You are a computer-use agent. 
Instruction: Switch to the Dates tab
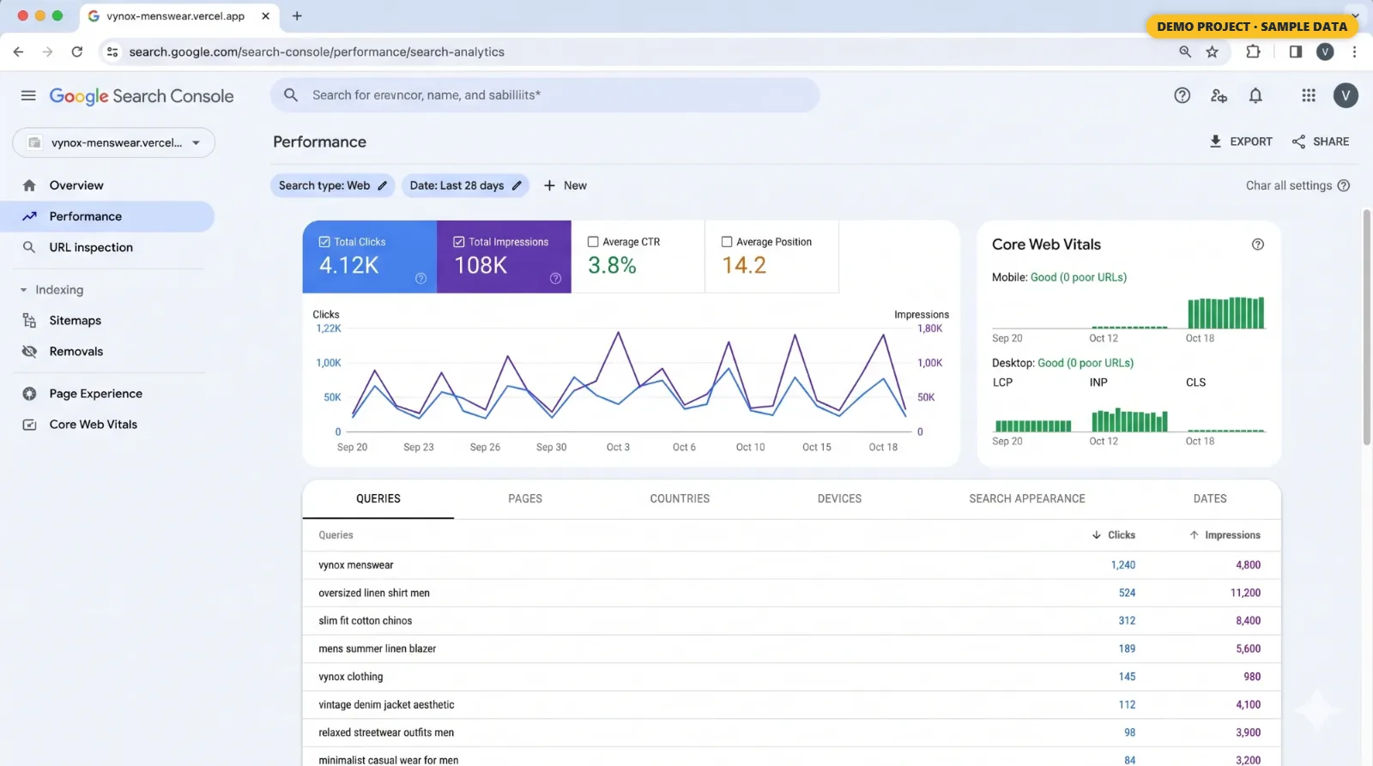1210,498
